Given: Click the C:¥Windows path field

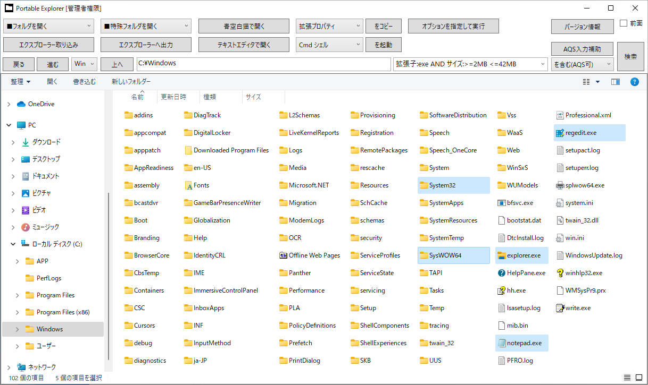Looking at the screenshot, I should 263,64.
